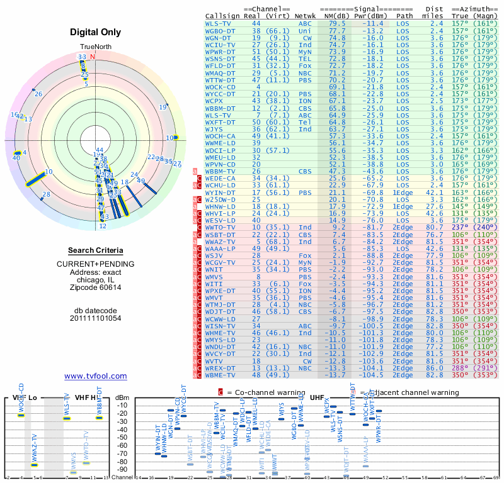Open WVCY-DT callsign link in the table

click(220, 354)
